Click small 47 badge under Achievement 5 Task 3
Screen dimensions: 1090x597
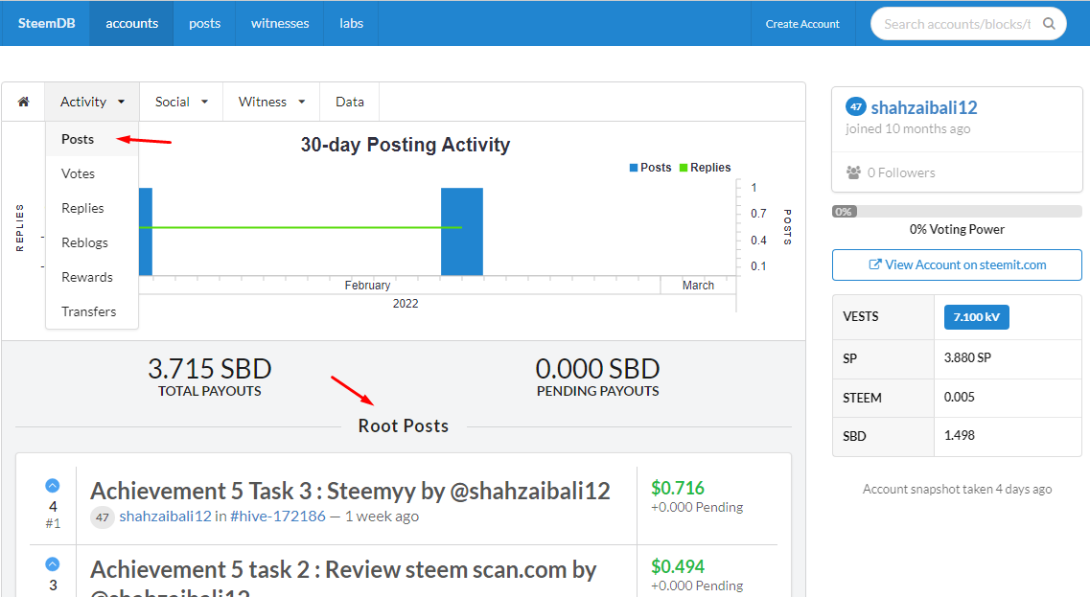click(103, 517)
